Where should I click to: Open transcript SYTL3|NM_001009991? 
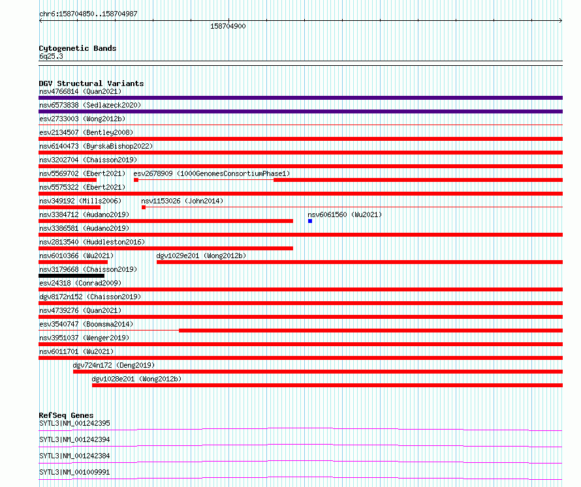click(74, 472)
